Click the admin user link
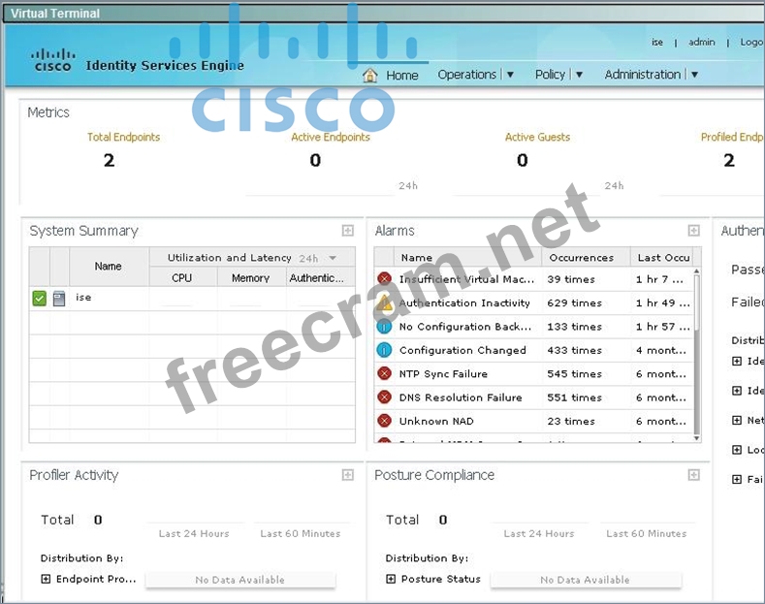Viewport: 765px width, 604px height. 701,43
